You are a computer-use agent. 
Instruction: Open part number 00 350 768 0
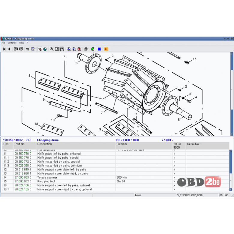pos(23,154)
